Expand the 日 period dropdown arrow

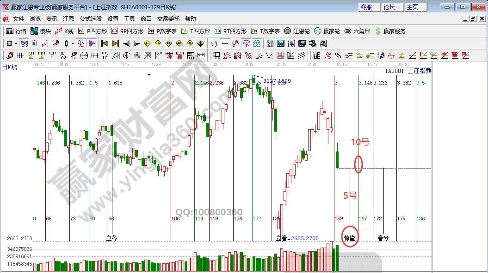click(16, 43)
